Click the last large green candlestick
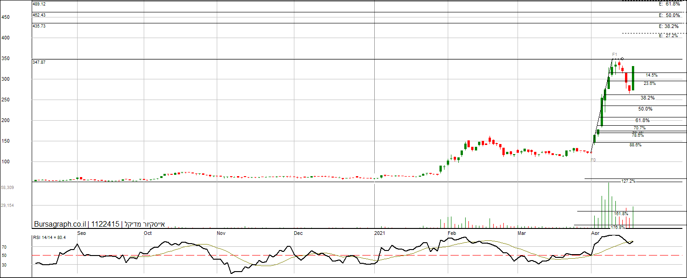The height and width of the screenshot is (278, 687). pos(633,78)
